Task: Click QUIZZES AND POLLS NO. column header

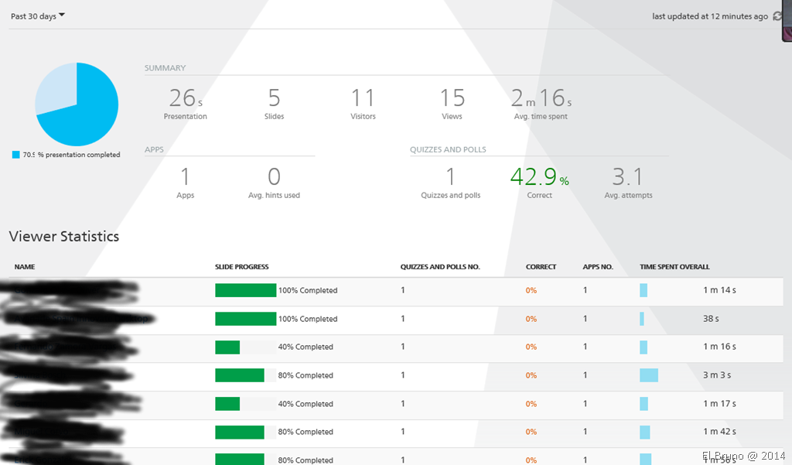Action: point(439,267)
